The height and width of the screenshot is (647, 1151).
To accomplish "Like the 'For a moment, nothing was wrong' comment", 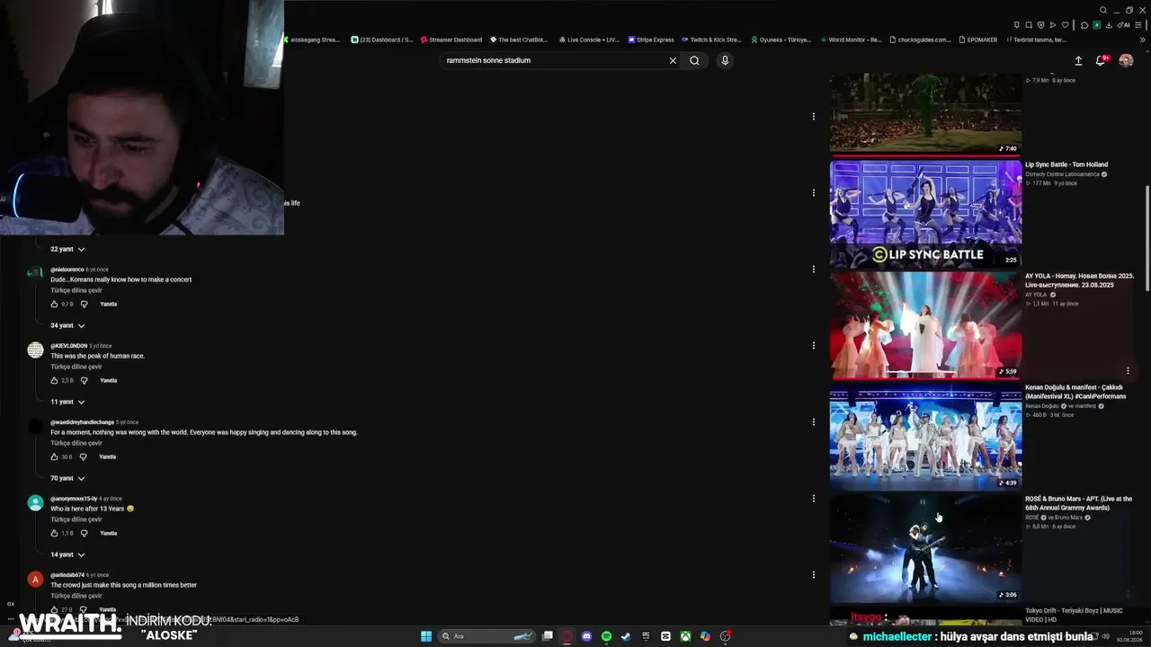I will point(54,456).
